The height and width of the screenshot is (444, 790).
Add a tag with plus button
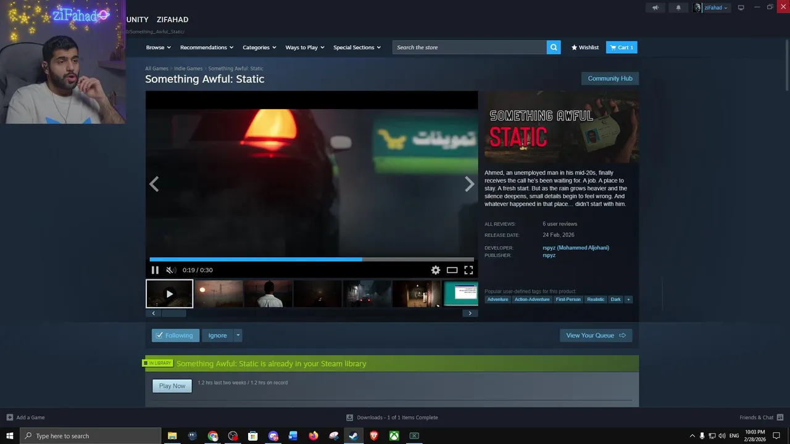pyautogui.click(x=628, y=300)
